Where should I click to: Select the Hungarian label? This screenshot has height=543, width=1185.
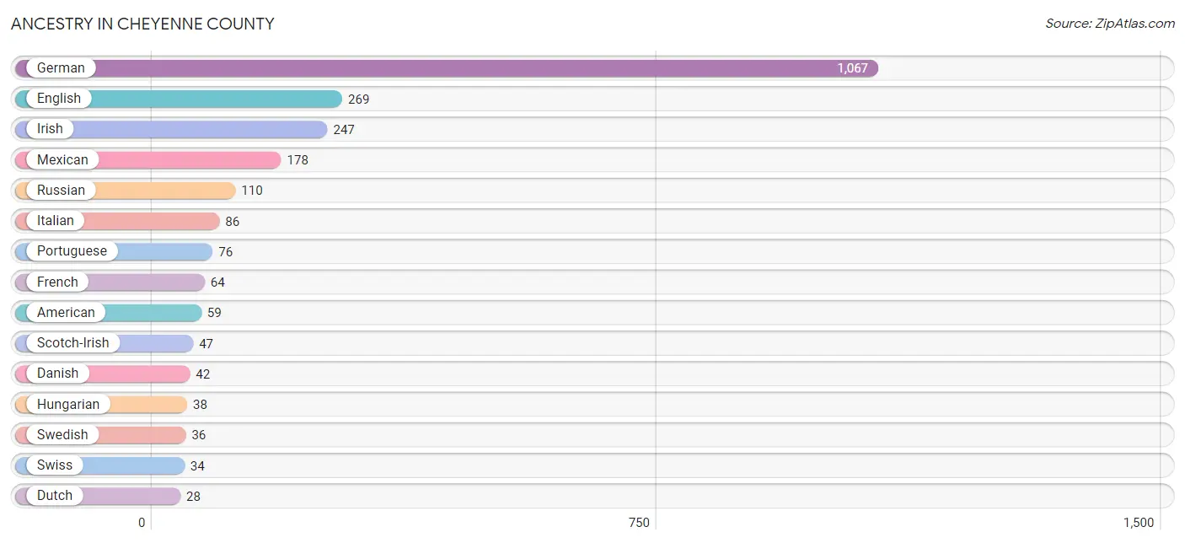pos(68,405)
